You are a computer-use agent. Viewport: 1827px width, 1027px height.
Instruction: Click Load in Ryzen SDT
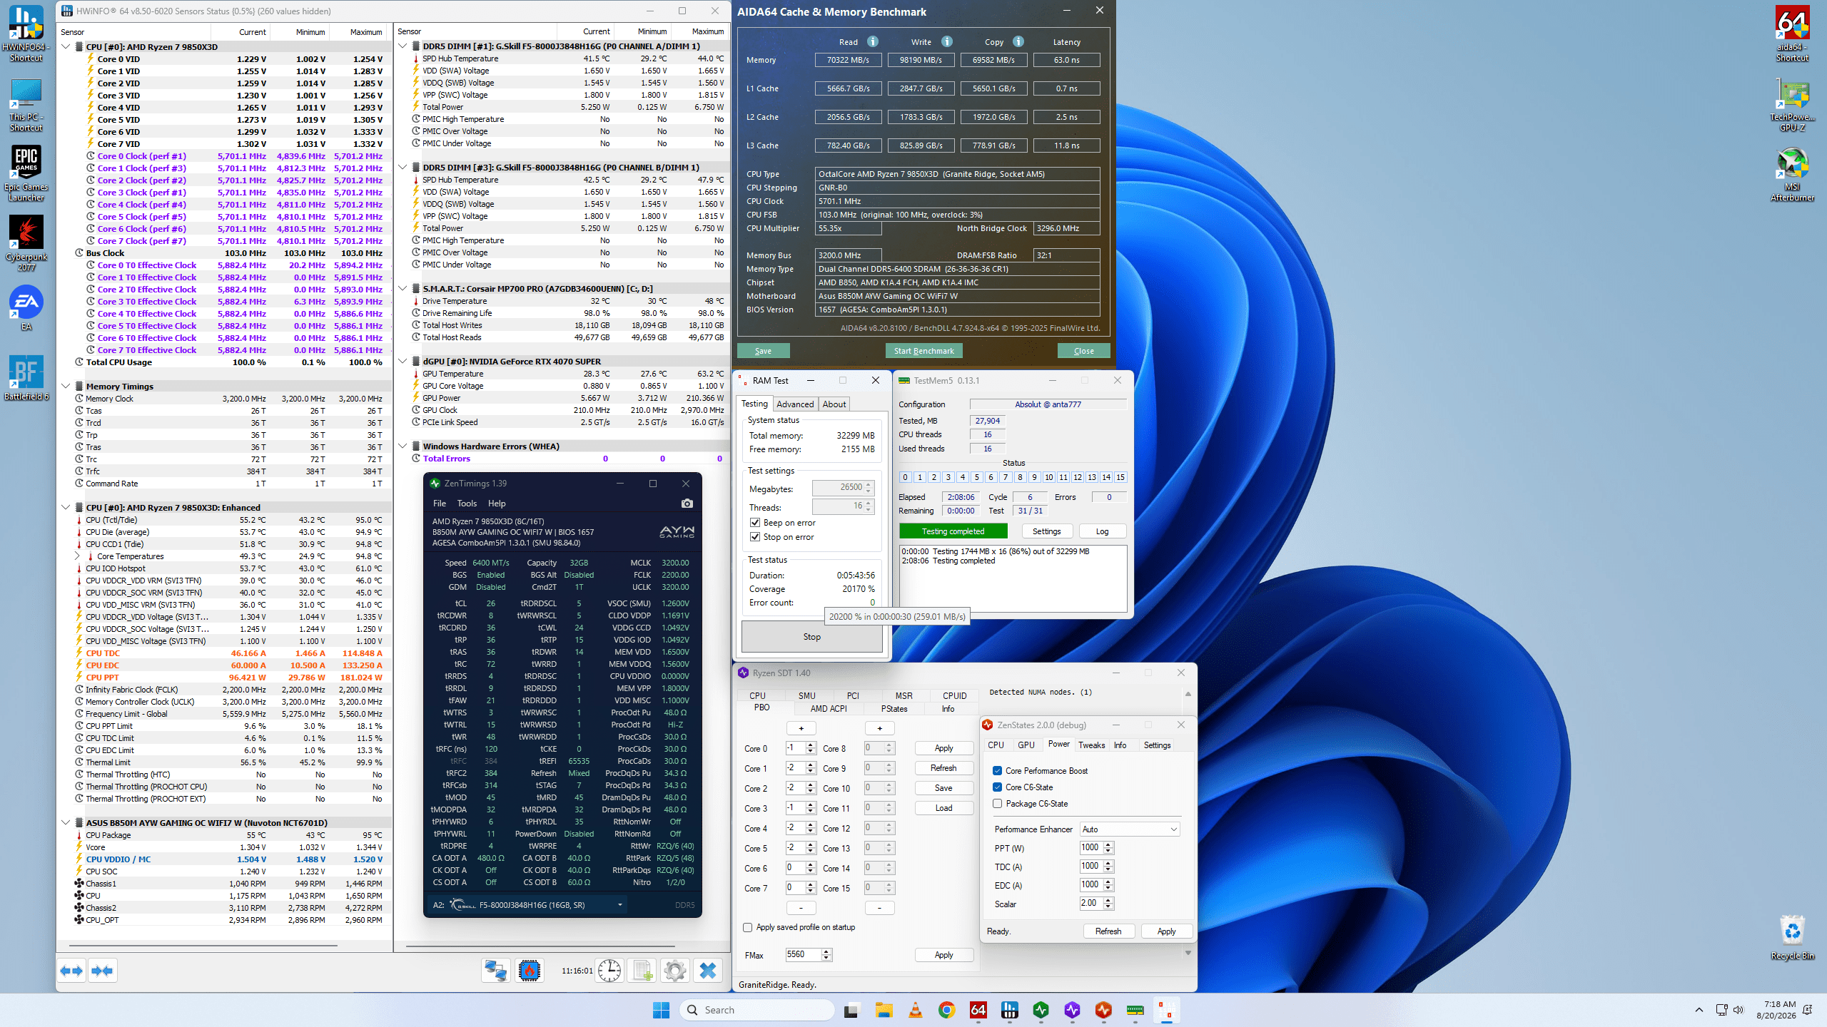click(x=944, y=808)
